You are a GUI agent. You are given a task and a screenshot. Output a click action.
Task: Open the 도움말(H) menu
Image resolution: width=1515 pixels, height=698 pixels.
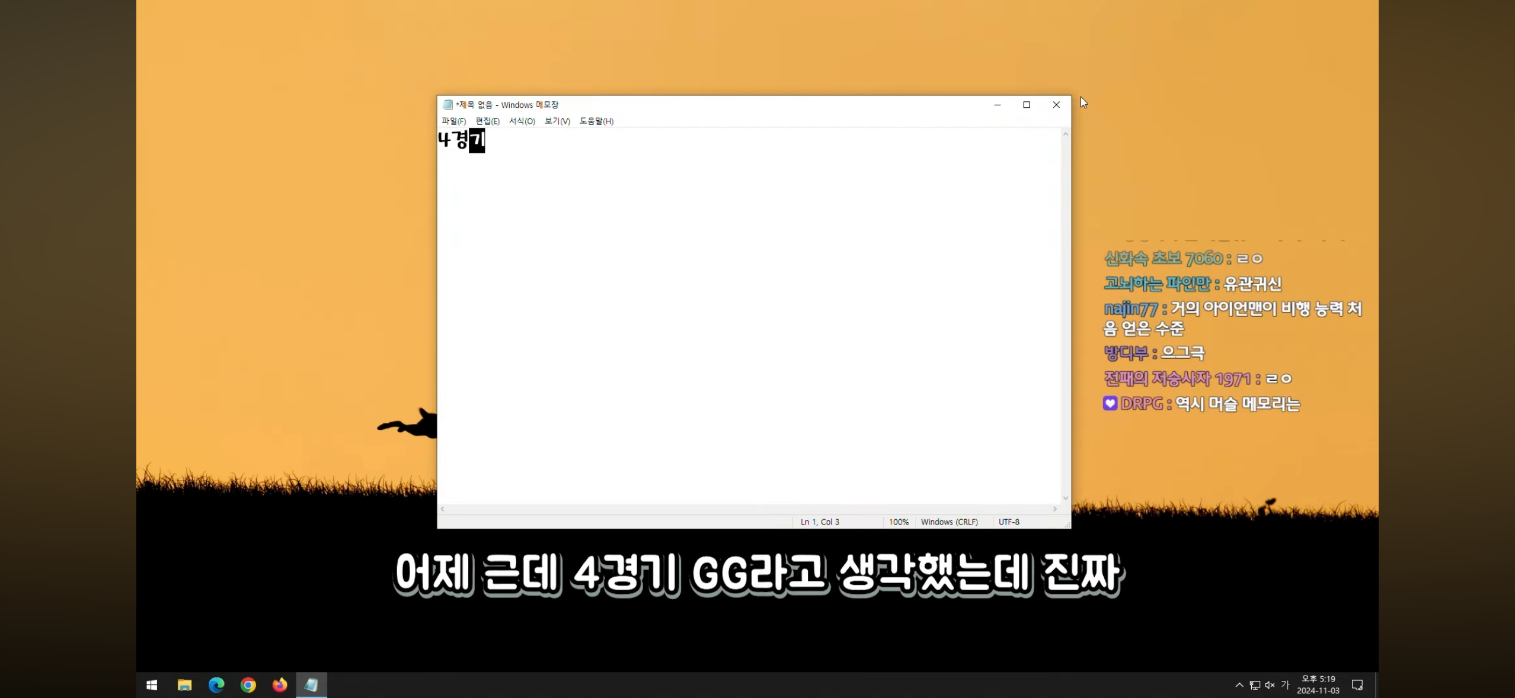point(596,121)
